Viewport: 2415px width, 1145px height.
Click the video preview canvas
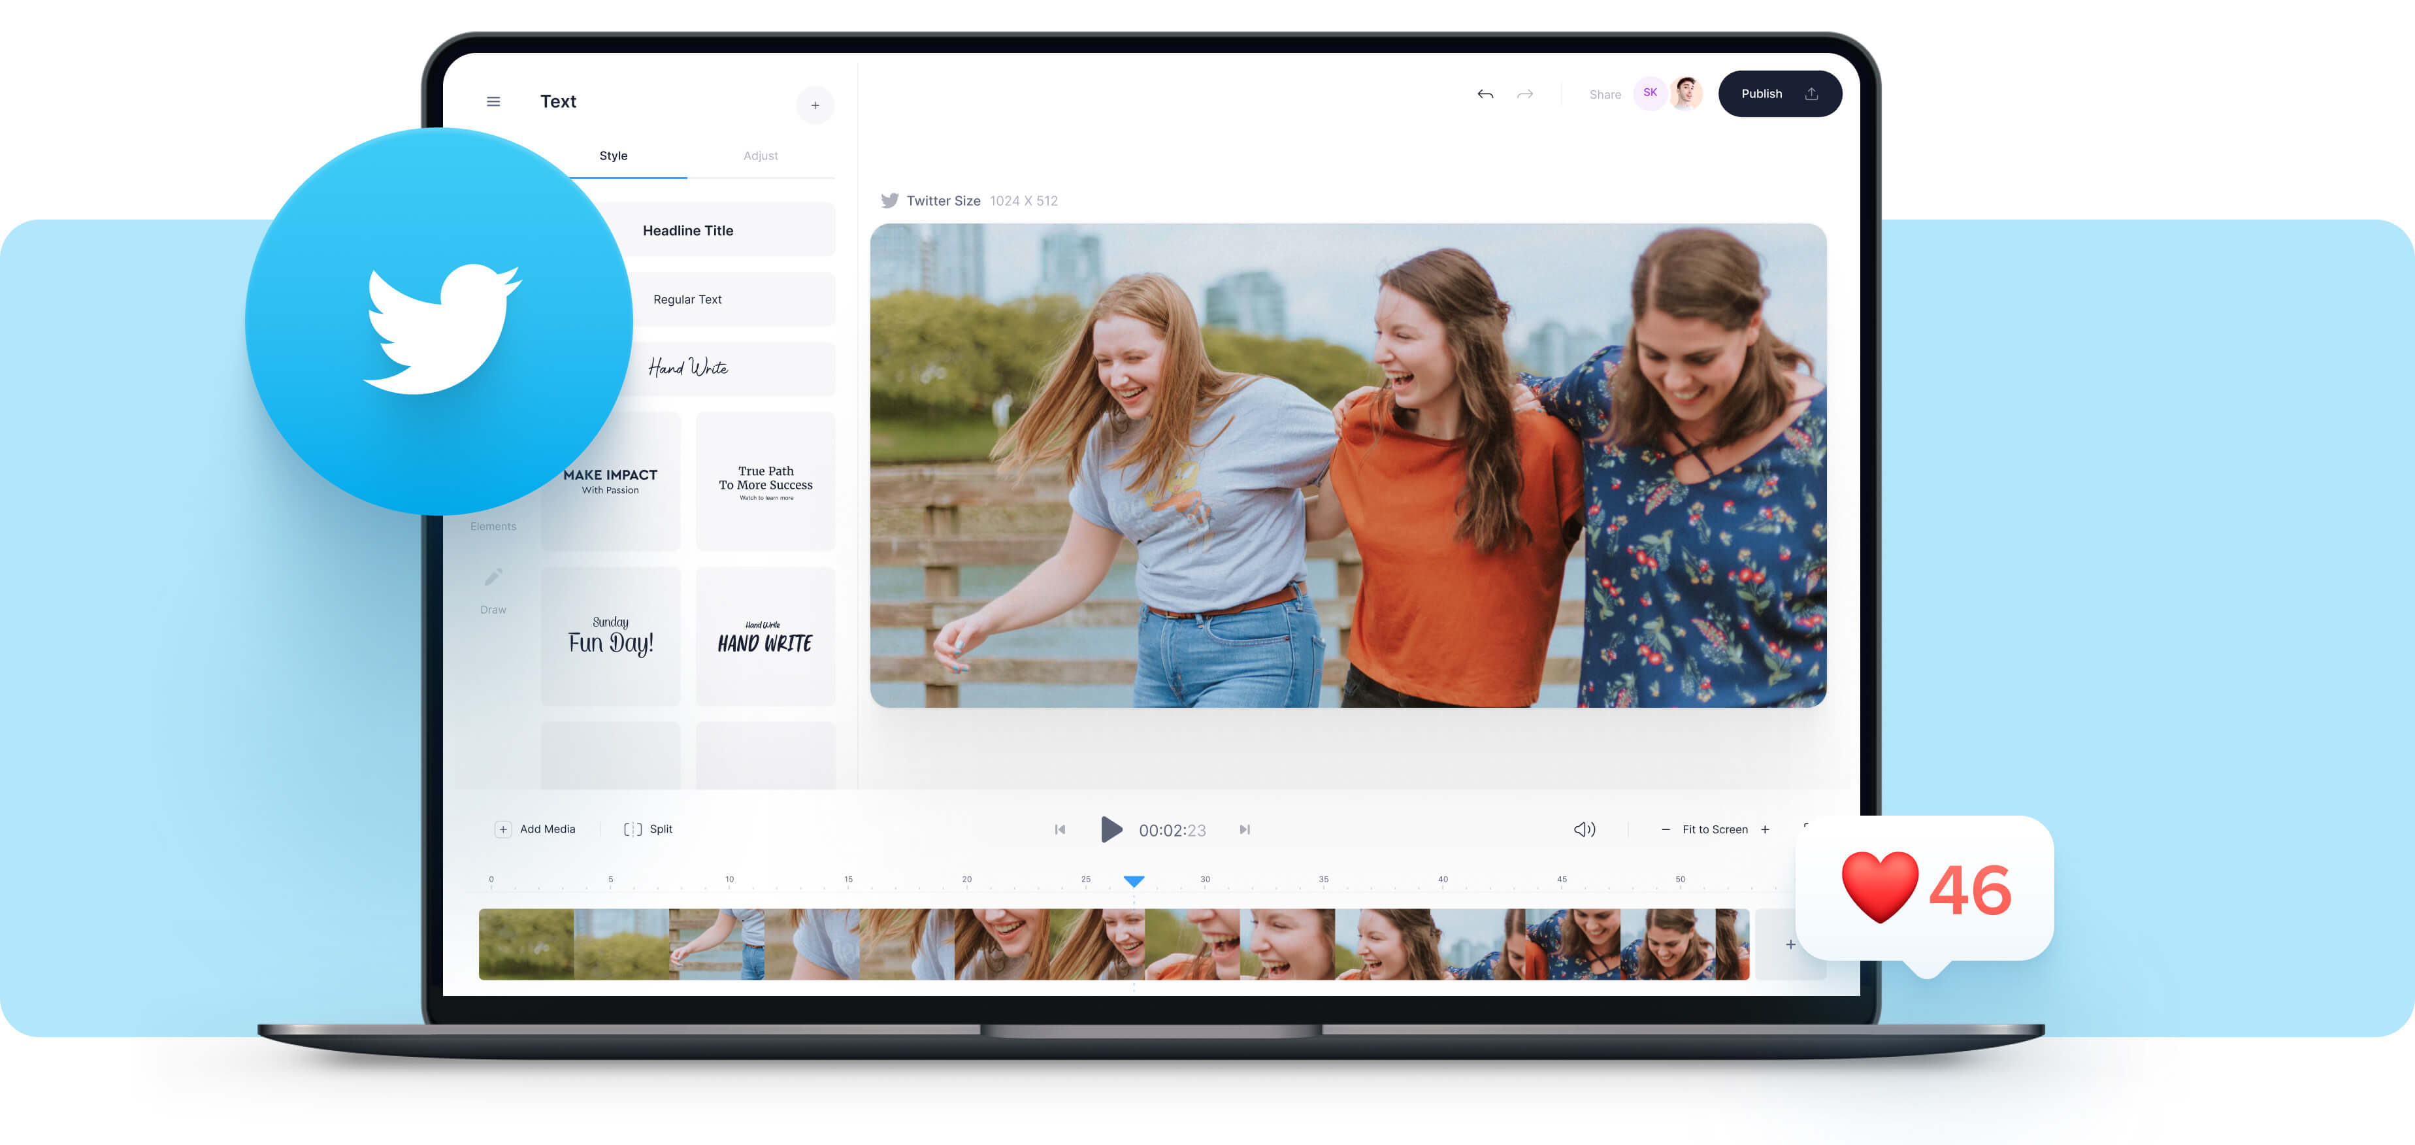pos(1348,465)
